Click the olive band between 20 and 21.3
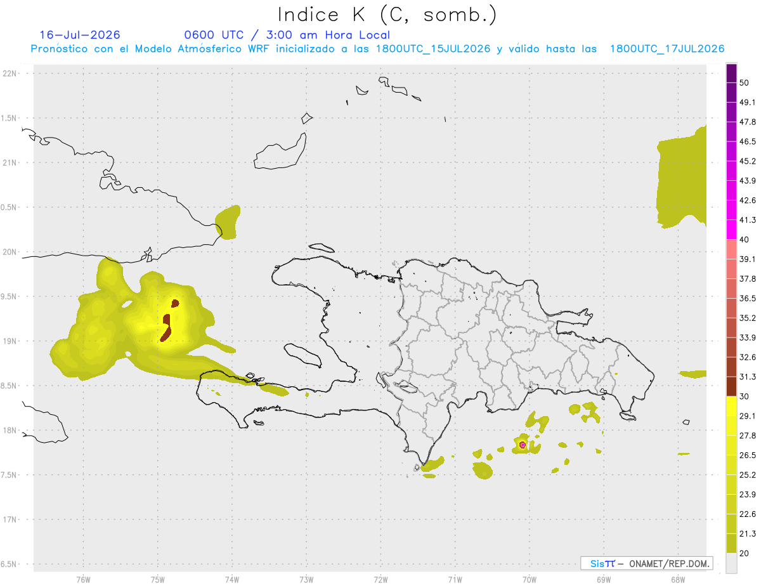The height and width of the screenshot is (588, 761). [x=731, y=544]
